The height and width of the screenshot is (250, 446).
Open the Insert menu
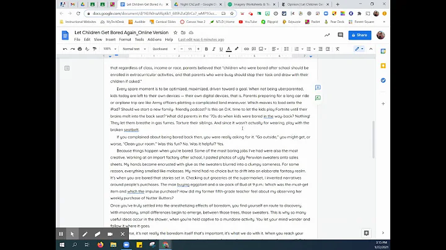(x=110, y=40)
